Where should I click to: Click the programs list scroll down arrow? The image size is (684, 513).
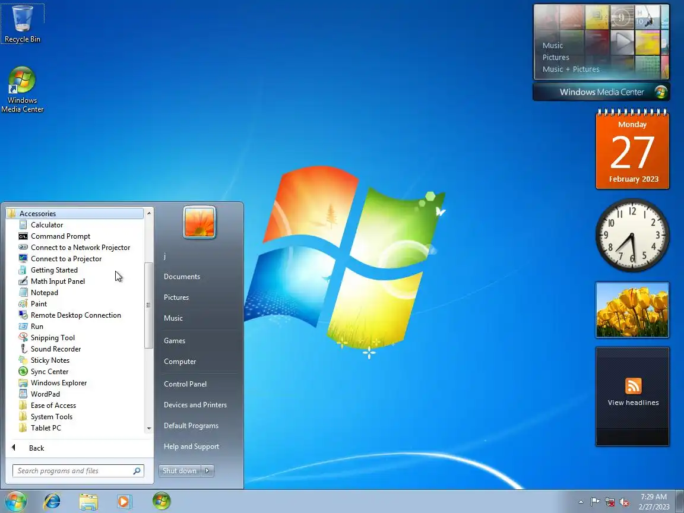click(x=149, y=428)
